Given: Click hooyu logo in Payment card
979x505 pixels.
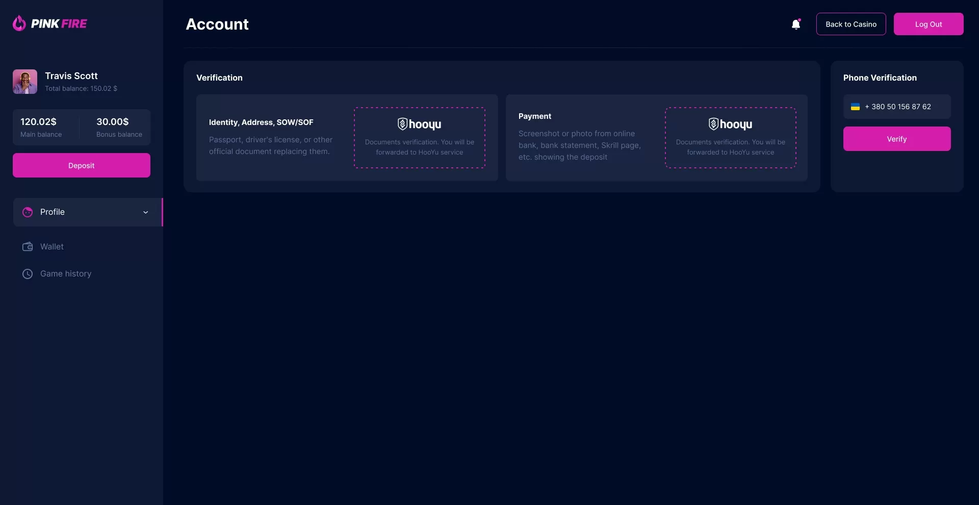Looking at the screenshot, I should click(730, 124).
